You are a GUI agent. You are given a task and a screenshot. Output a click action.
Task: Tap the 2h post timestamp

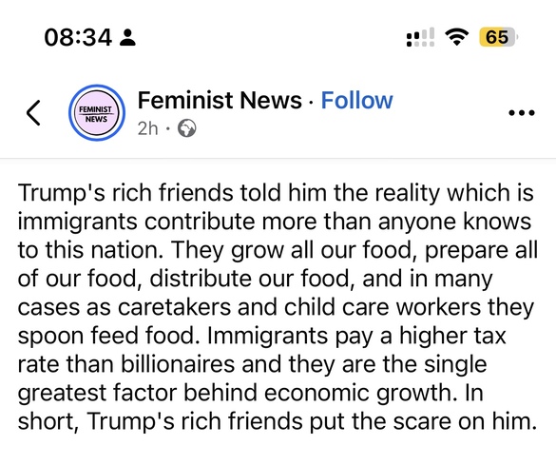click(x=147, y=128)
